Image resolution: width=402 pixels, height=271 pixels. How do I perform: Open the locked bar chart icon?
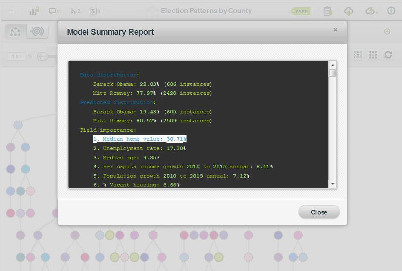point(34,11)
